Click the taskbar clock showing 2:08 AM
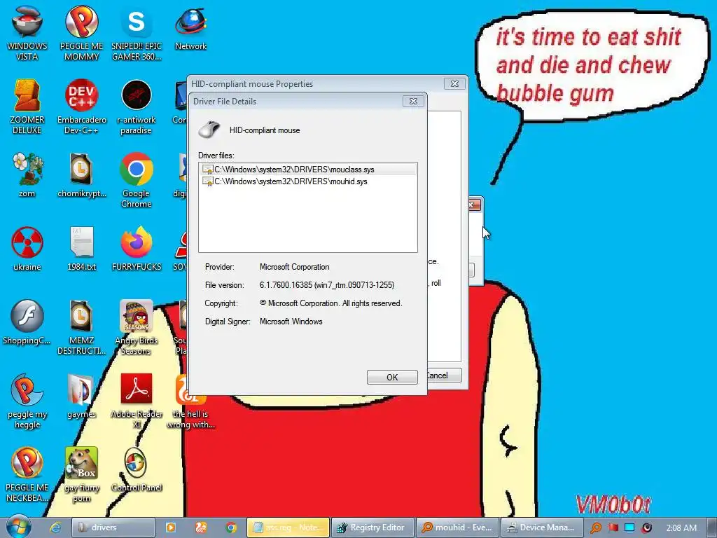 tap(681, 527)
